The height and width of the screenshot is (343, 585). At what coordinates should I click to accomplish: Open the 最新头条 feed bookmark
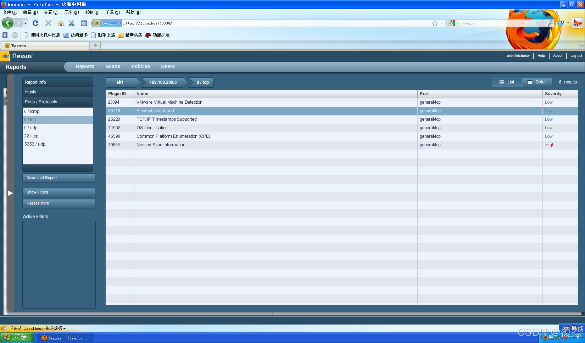(130, 35)
